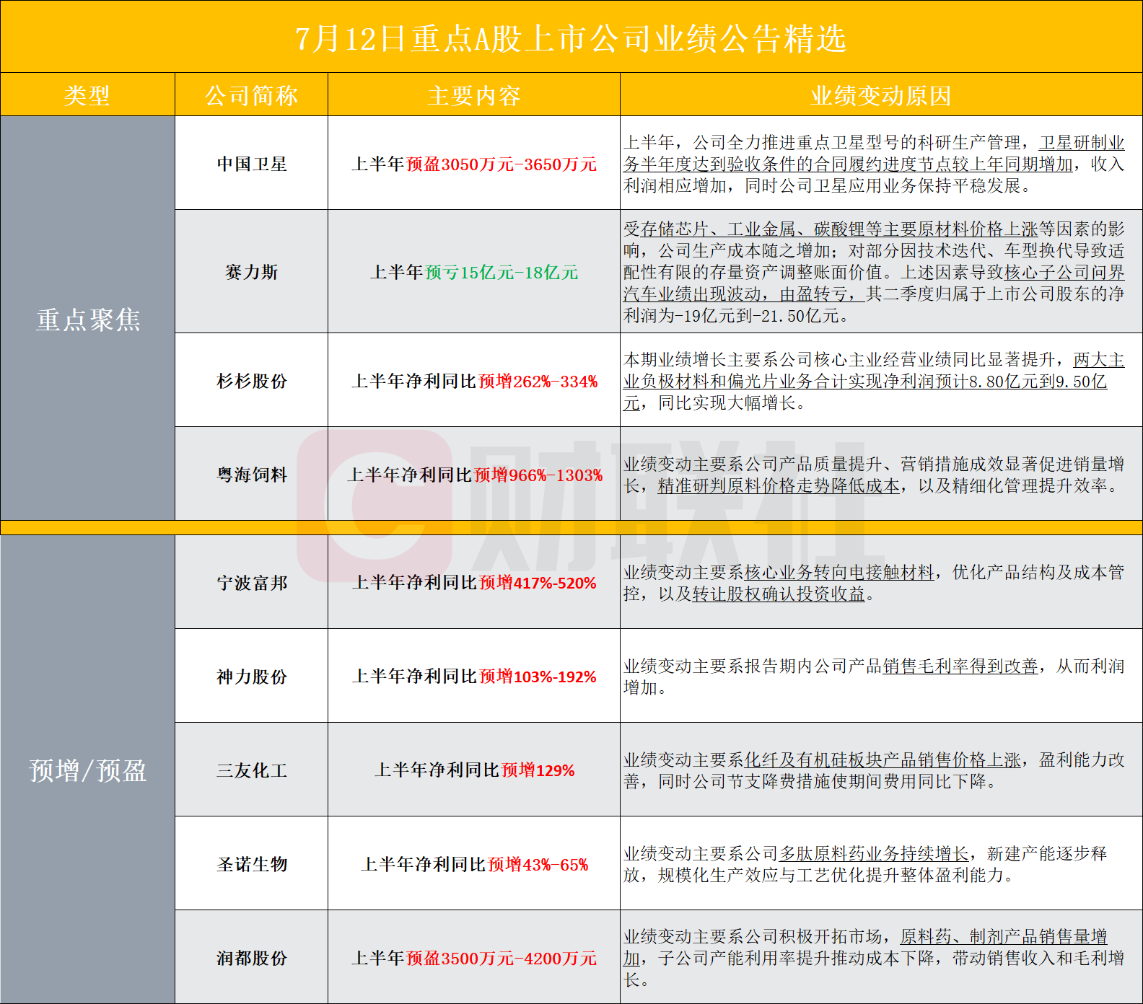The height and width of the screenshot is (1004, 1143).
Task: Click red text 预增966%-1303%
Action: (538, 475)
